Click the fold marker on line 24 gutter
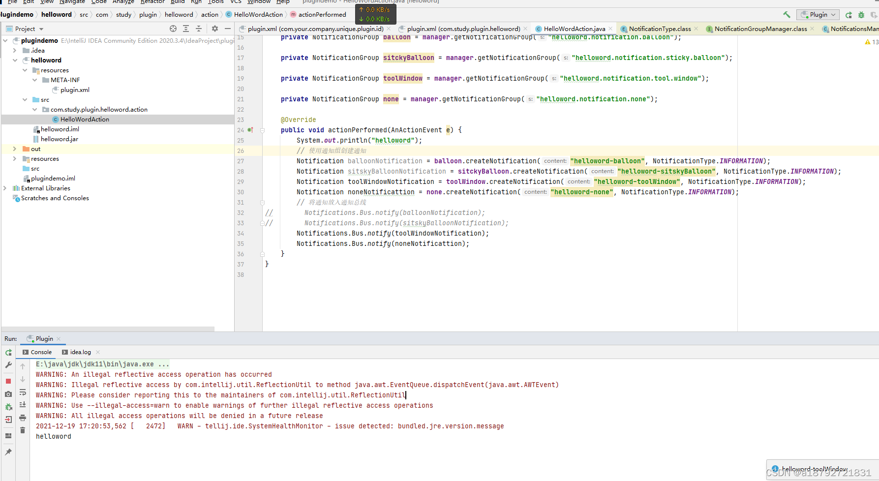879x481 pixels. (x=262, y=130)
